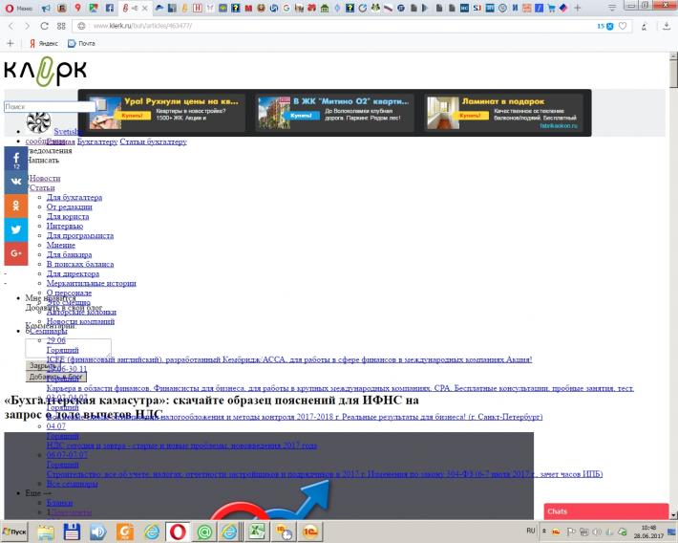Open the floppy disk taskbar icon

point(72,532)
